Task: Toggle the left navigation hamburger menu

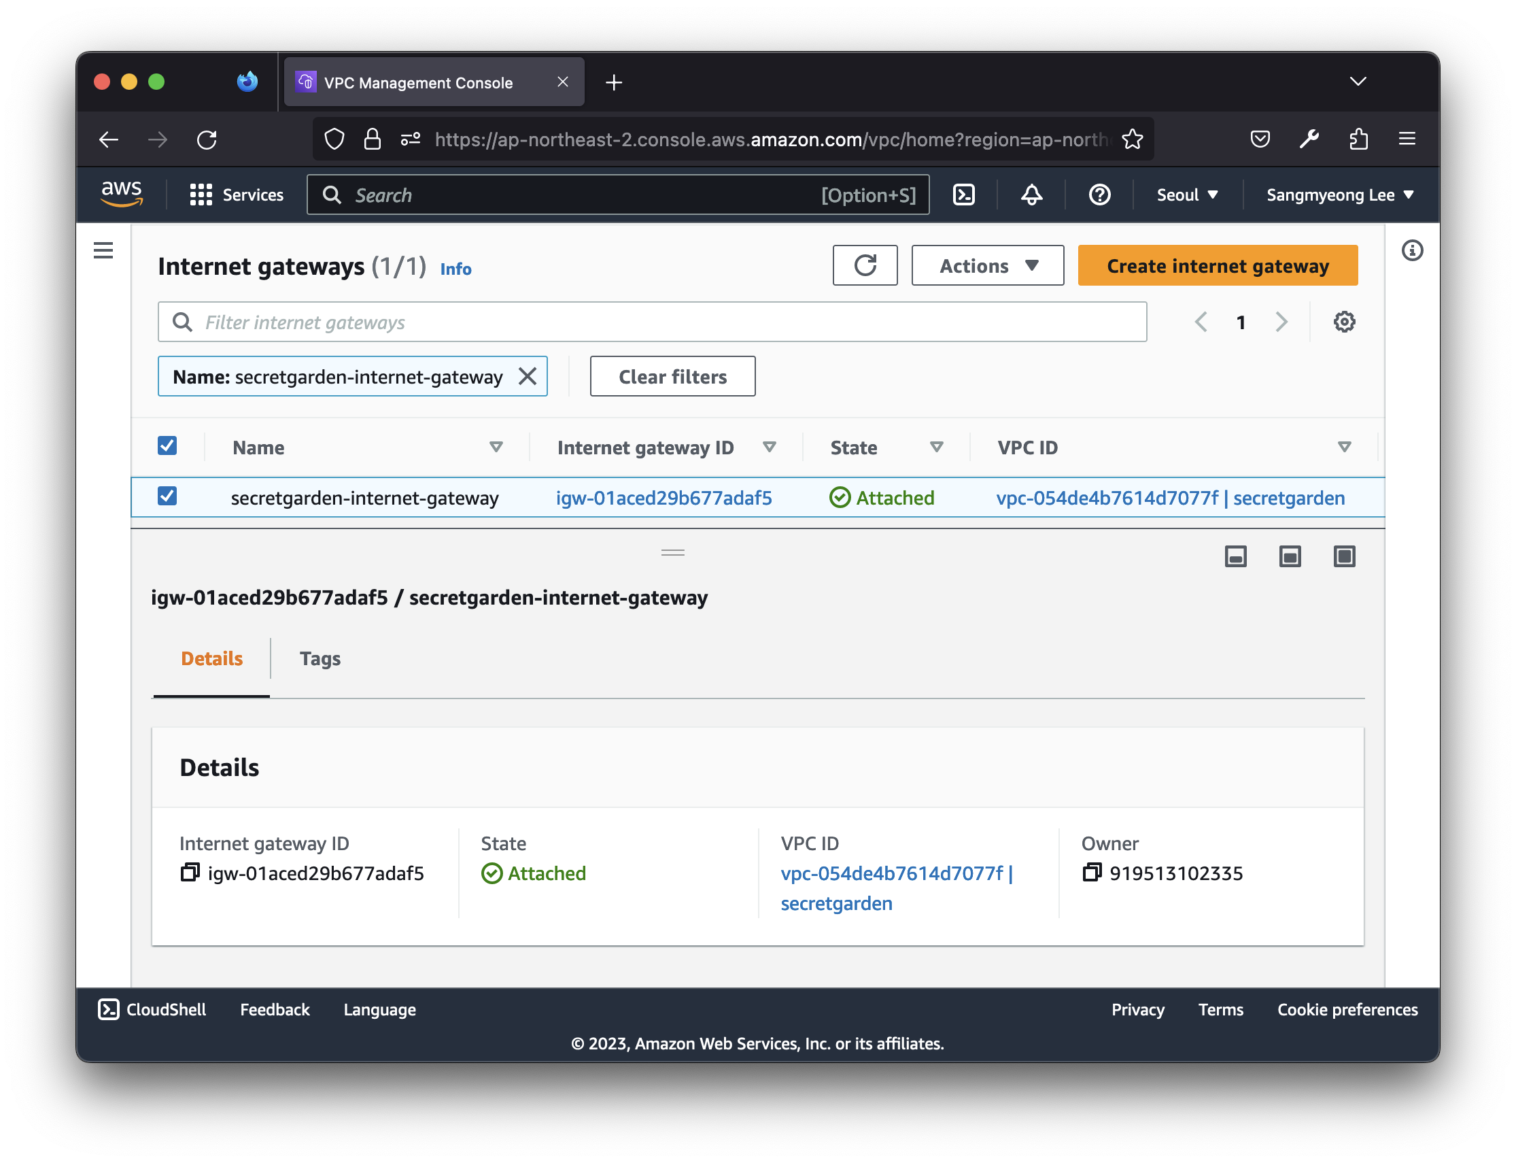Action: [x=103, y=250]
